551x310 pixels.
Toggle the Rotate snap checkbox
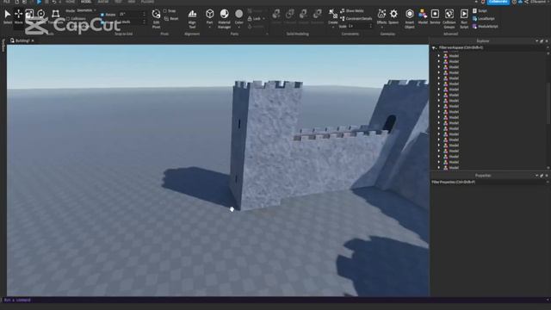click(x=102, y=15)
